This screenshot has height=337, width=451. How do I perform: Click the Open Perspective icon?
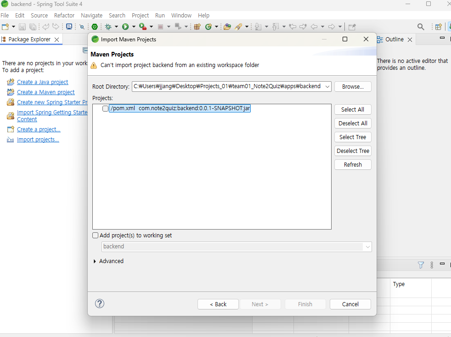pyautogui.click(x=438, y=27)
